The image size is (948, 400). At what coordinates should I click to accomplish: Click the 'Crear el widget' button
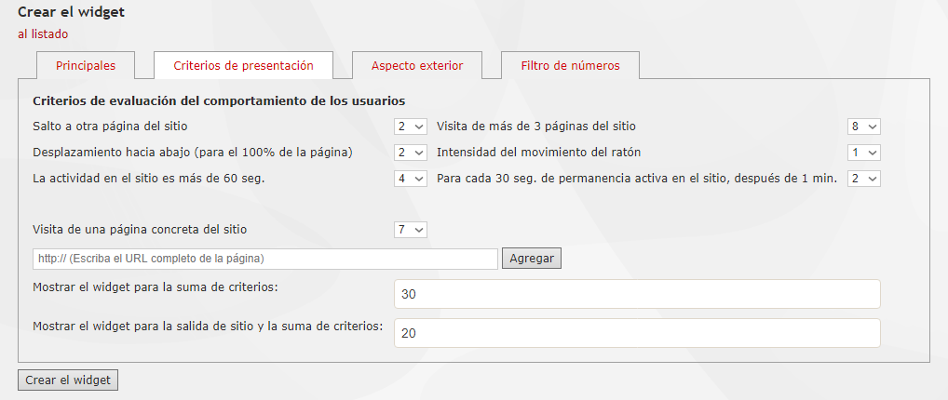(68, 380)
